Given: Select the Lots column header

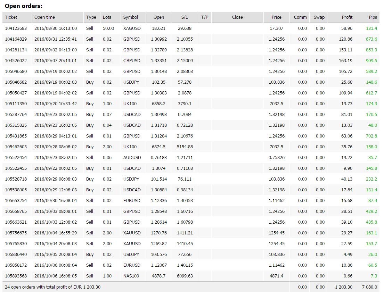Looking at the screenshot, I should [107, 17].
